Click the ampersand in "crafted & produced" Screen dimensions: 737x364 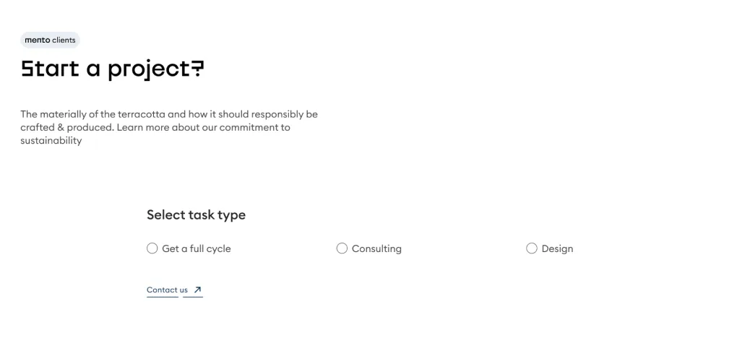61,127
